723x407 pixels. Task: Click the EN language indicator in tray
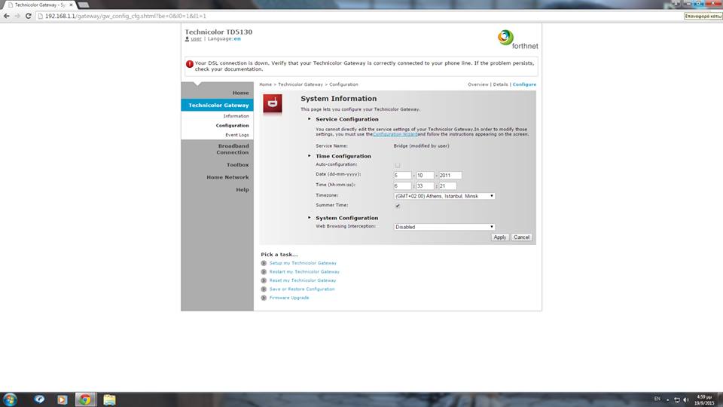click(x=657, y=399)
